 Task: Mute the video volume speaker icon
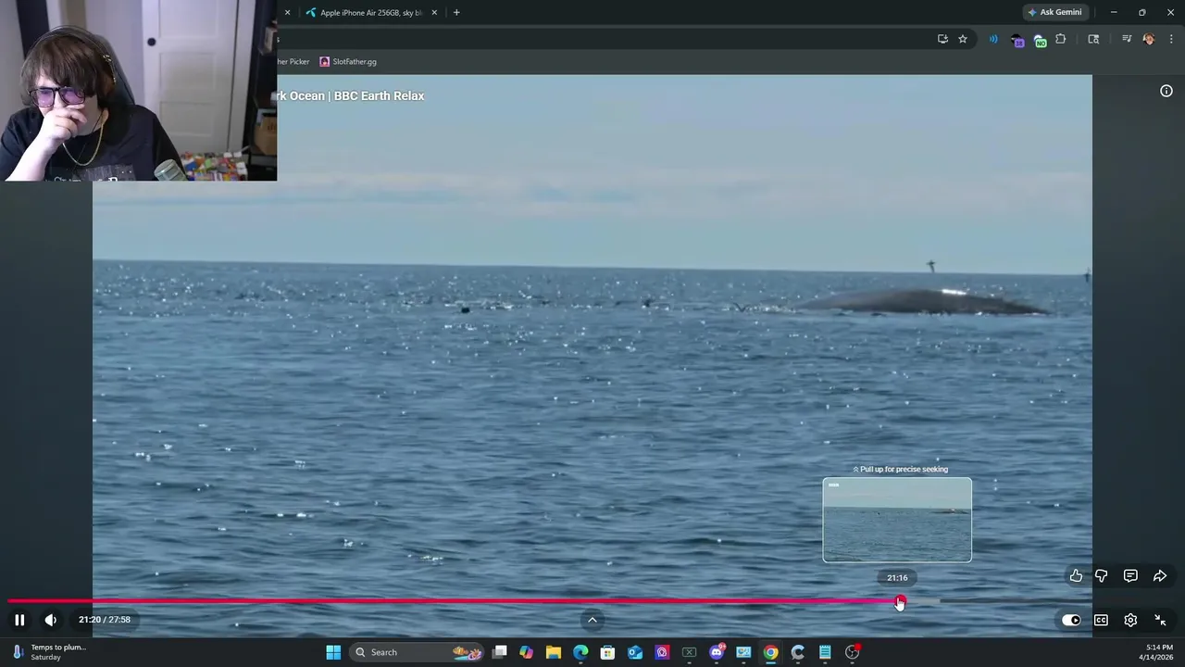(x=51, y=620)
